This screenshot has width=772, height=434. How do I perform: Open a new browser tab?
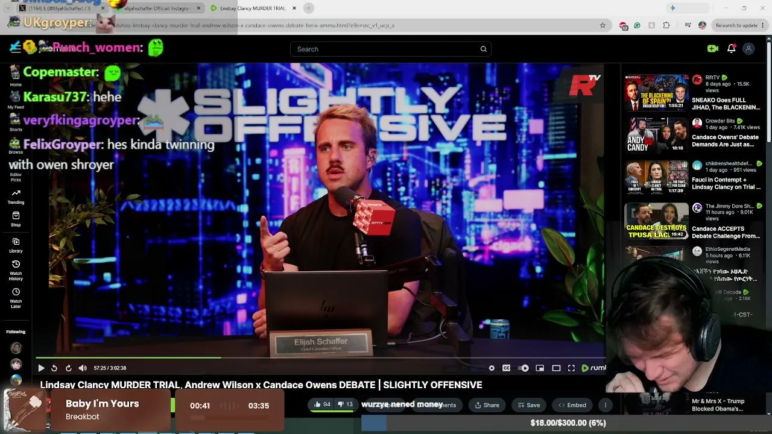[309, 8]
